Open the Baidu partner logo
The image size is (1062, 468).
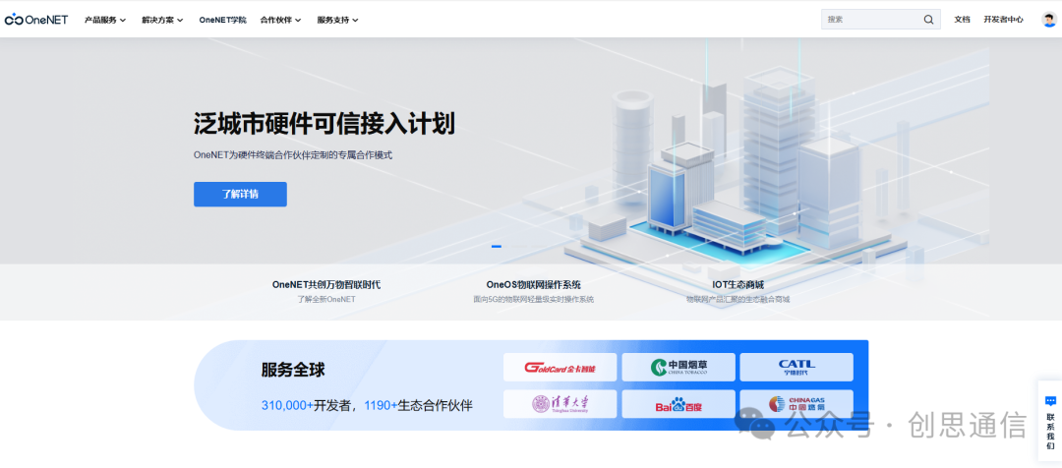pos(678,404)
